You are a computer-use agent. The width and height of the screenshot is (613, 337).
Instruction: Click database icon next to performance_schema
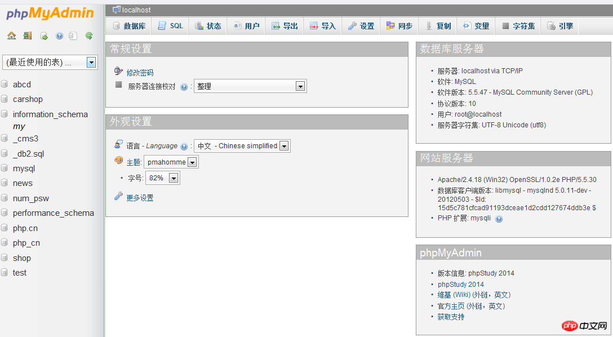(5, 212)
